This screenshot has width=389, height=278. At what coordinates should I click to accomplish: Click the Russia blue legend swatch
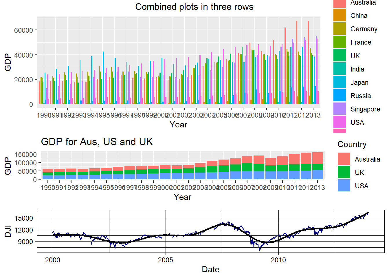click(340, 95)
